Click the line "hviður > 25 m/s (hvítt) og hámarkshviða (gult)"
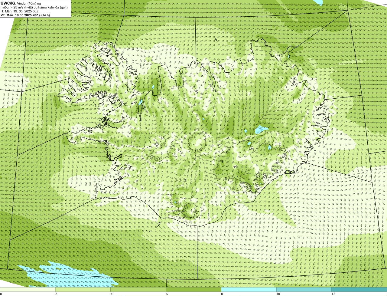 [x=34, y=7]
